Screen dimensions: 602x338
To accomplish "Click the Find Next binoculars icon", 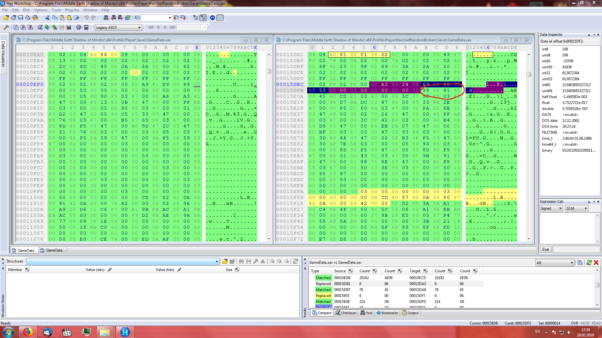I will point(120,18).
